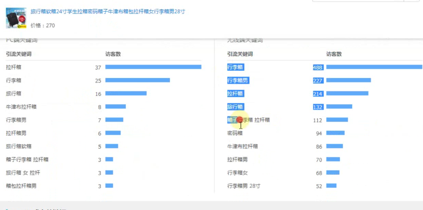Click highlighted wireless keyword 行李箱男
This screenshot has width=423, height=210.
tap(238, 80)
